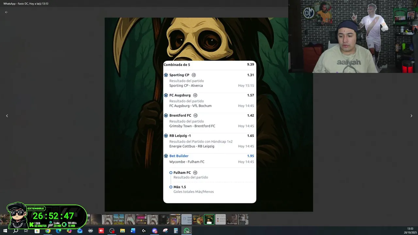Click the match 'Energie Cottbus - RB Leipzig'
Image resolution: width=418 pixels, height=235 pixels.
click(x=192, y=146)
